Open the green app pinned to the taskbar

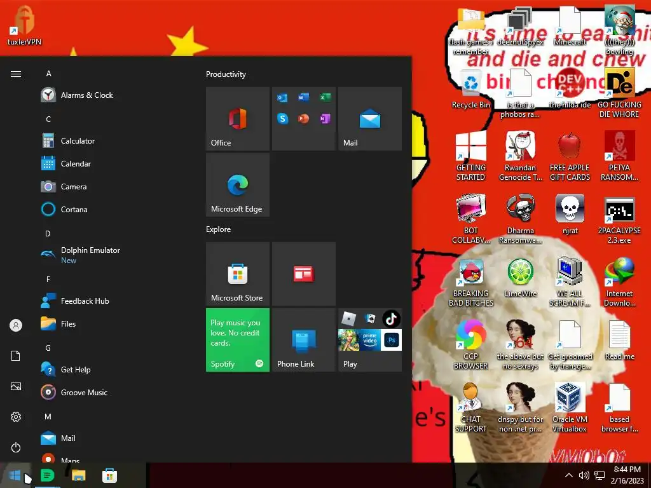[x=47, y=475]
